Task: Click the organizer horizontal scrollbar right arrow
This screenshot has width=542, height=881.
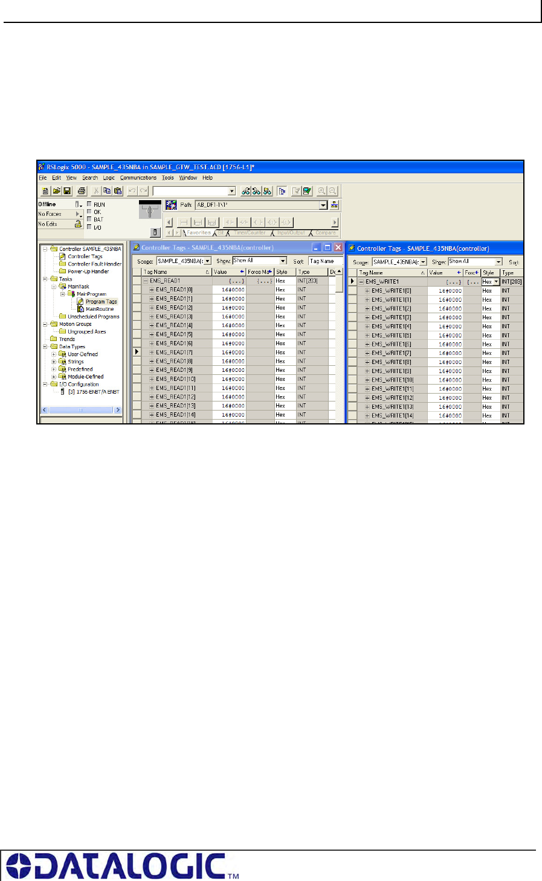Action: point(118,410)
